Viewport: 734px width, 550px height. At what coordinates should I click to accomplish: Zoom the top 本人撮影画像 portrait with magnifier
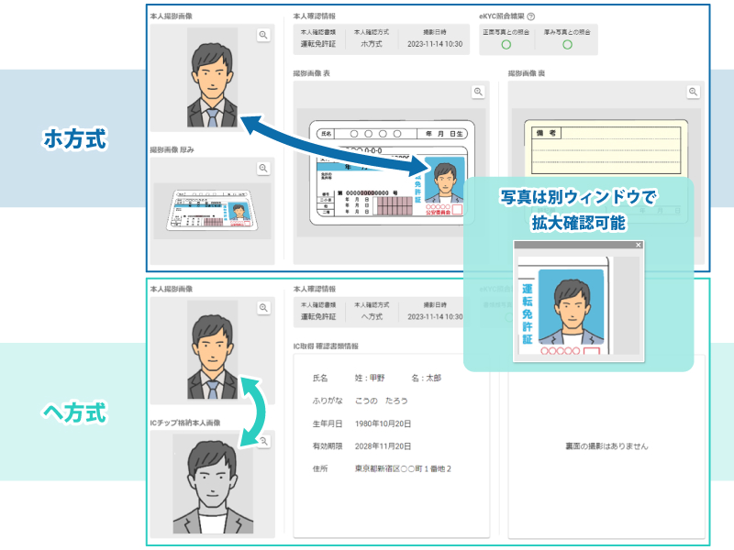[x=263, y=35]
